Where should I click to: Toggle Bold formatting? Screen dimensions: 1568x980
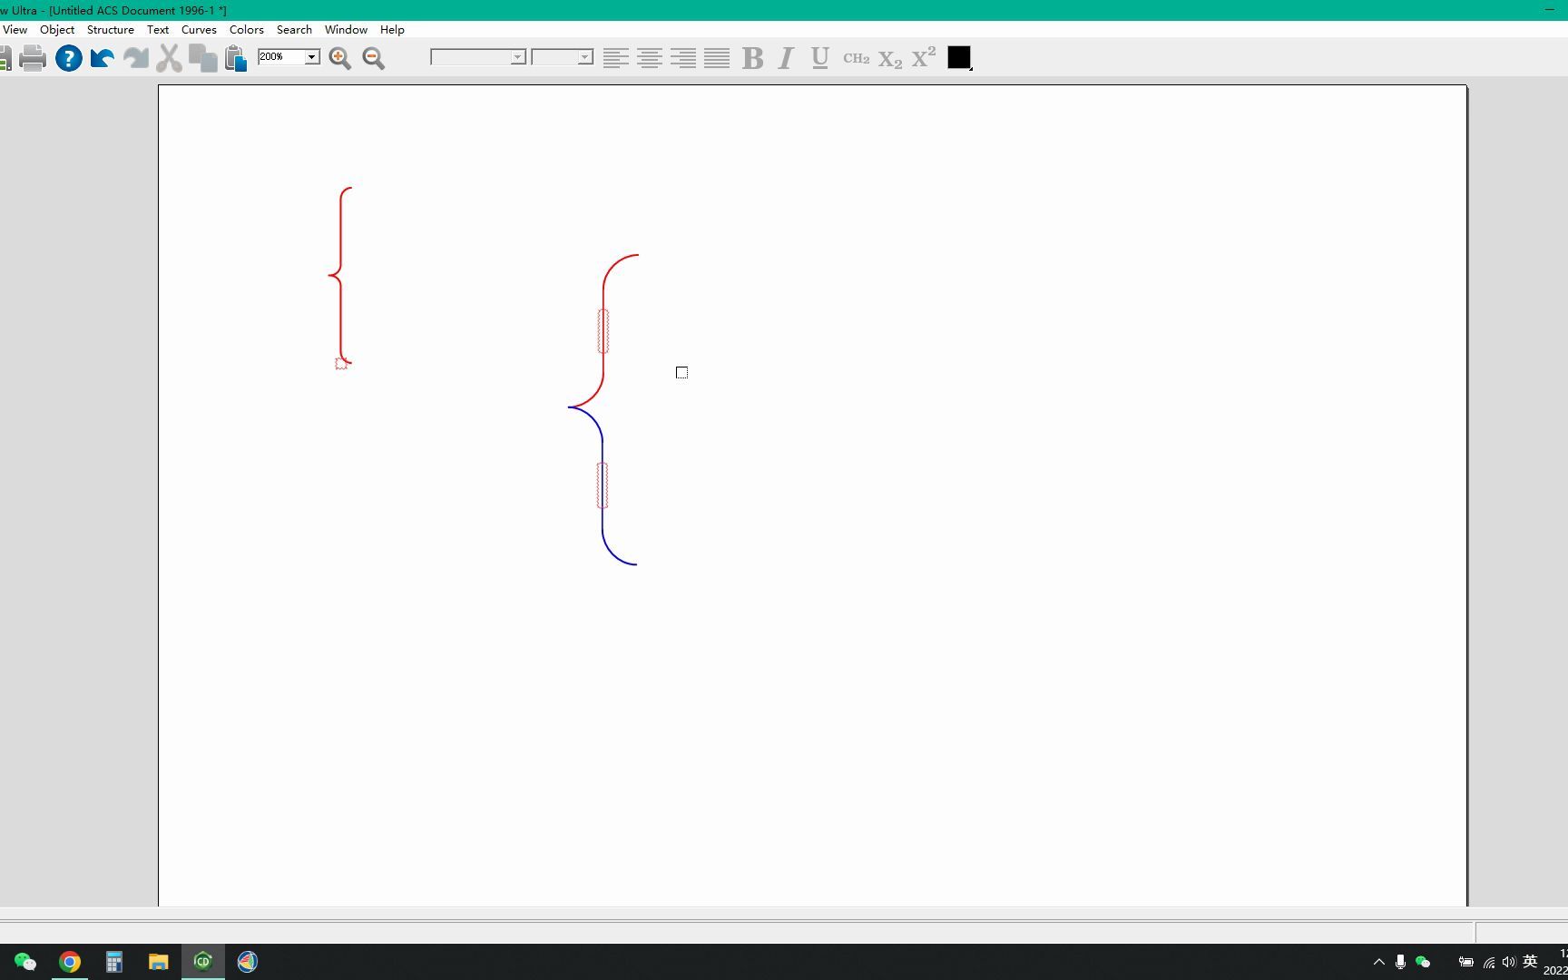752,58
